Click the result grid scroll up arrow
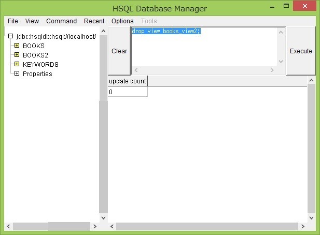Screen dimensions: 320x235 tap(311, 80)
